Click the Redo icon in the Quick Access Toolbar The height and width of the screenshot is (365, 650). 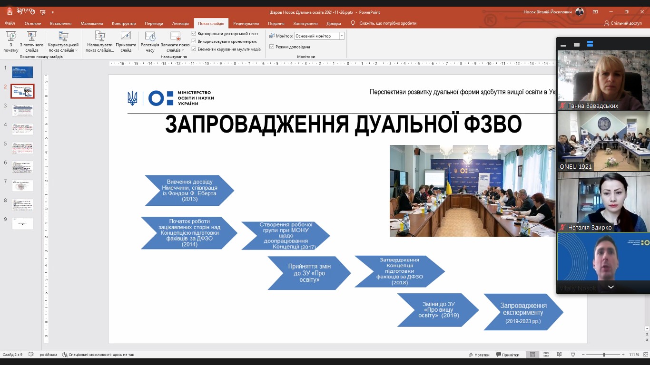[x=33, y=12]
